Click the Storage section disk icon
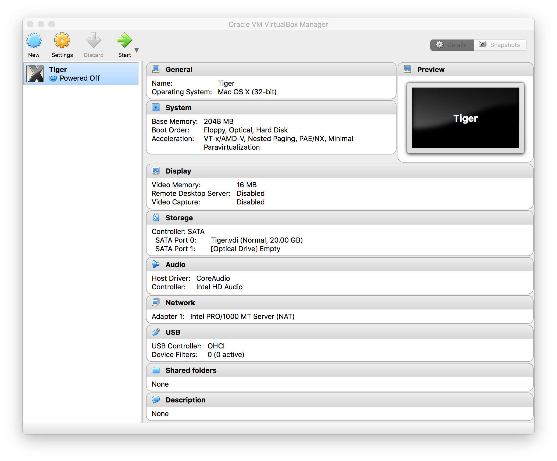This screenshot has width=557, height=461. 156,218
